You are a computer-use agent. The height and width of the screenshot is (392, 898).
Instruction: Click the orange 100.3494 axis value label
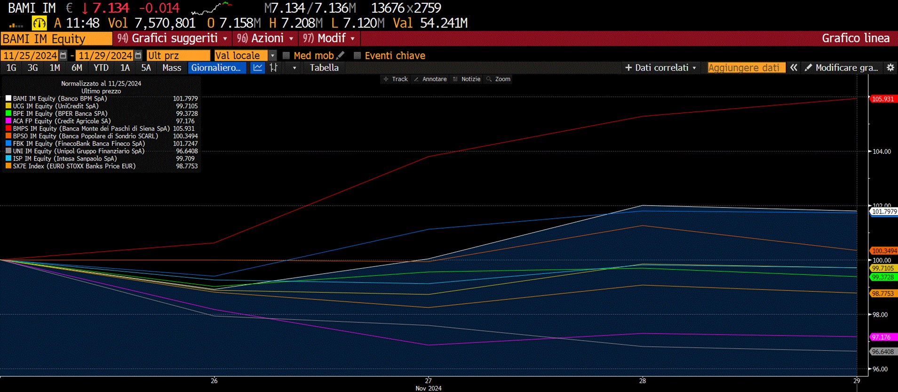click(x=884, y=251)
